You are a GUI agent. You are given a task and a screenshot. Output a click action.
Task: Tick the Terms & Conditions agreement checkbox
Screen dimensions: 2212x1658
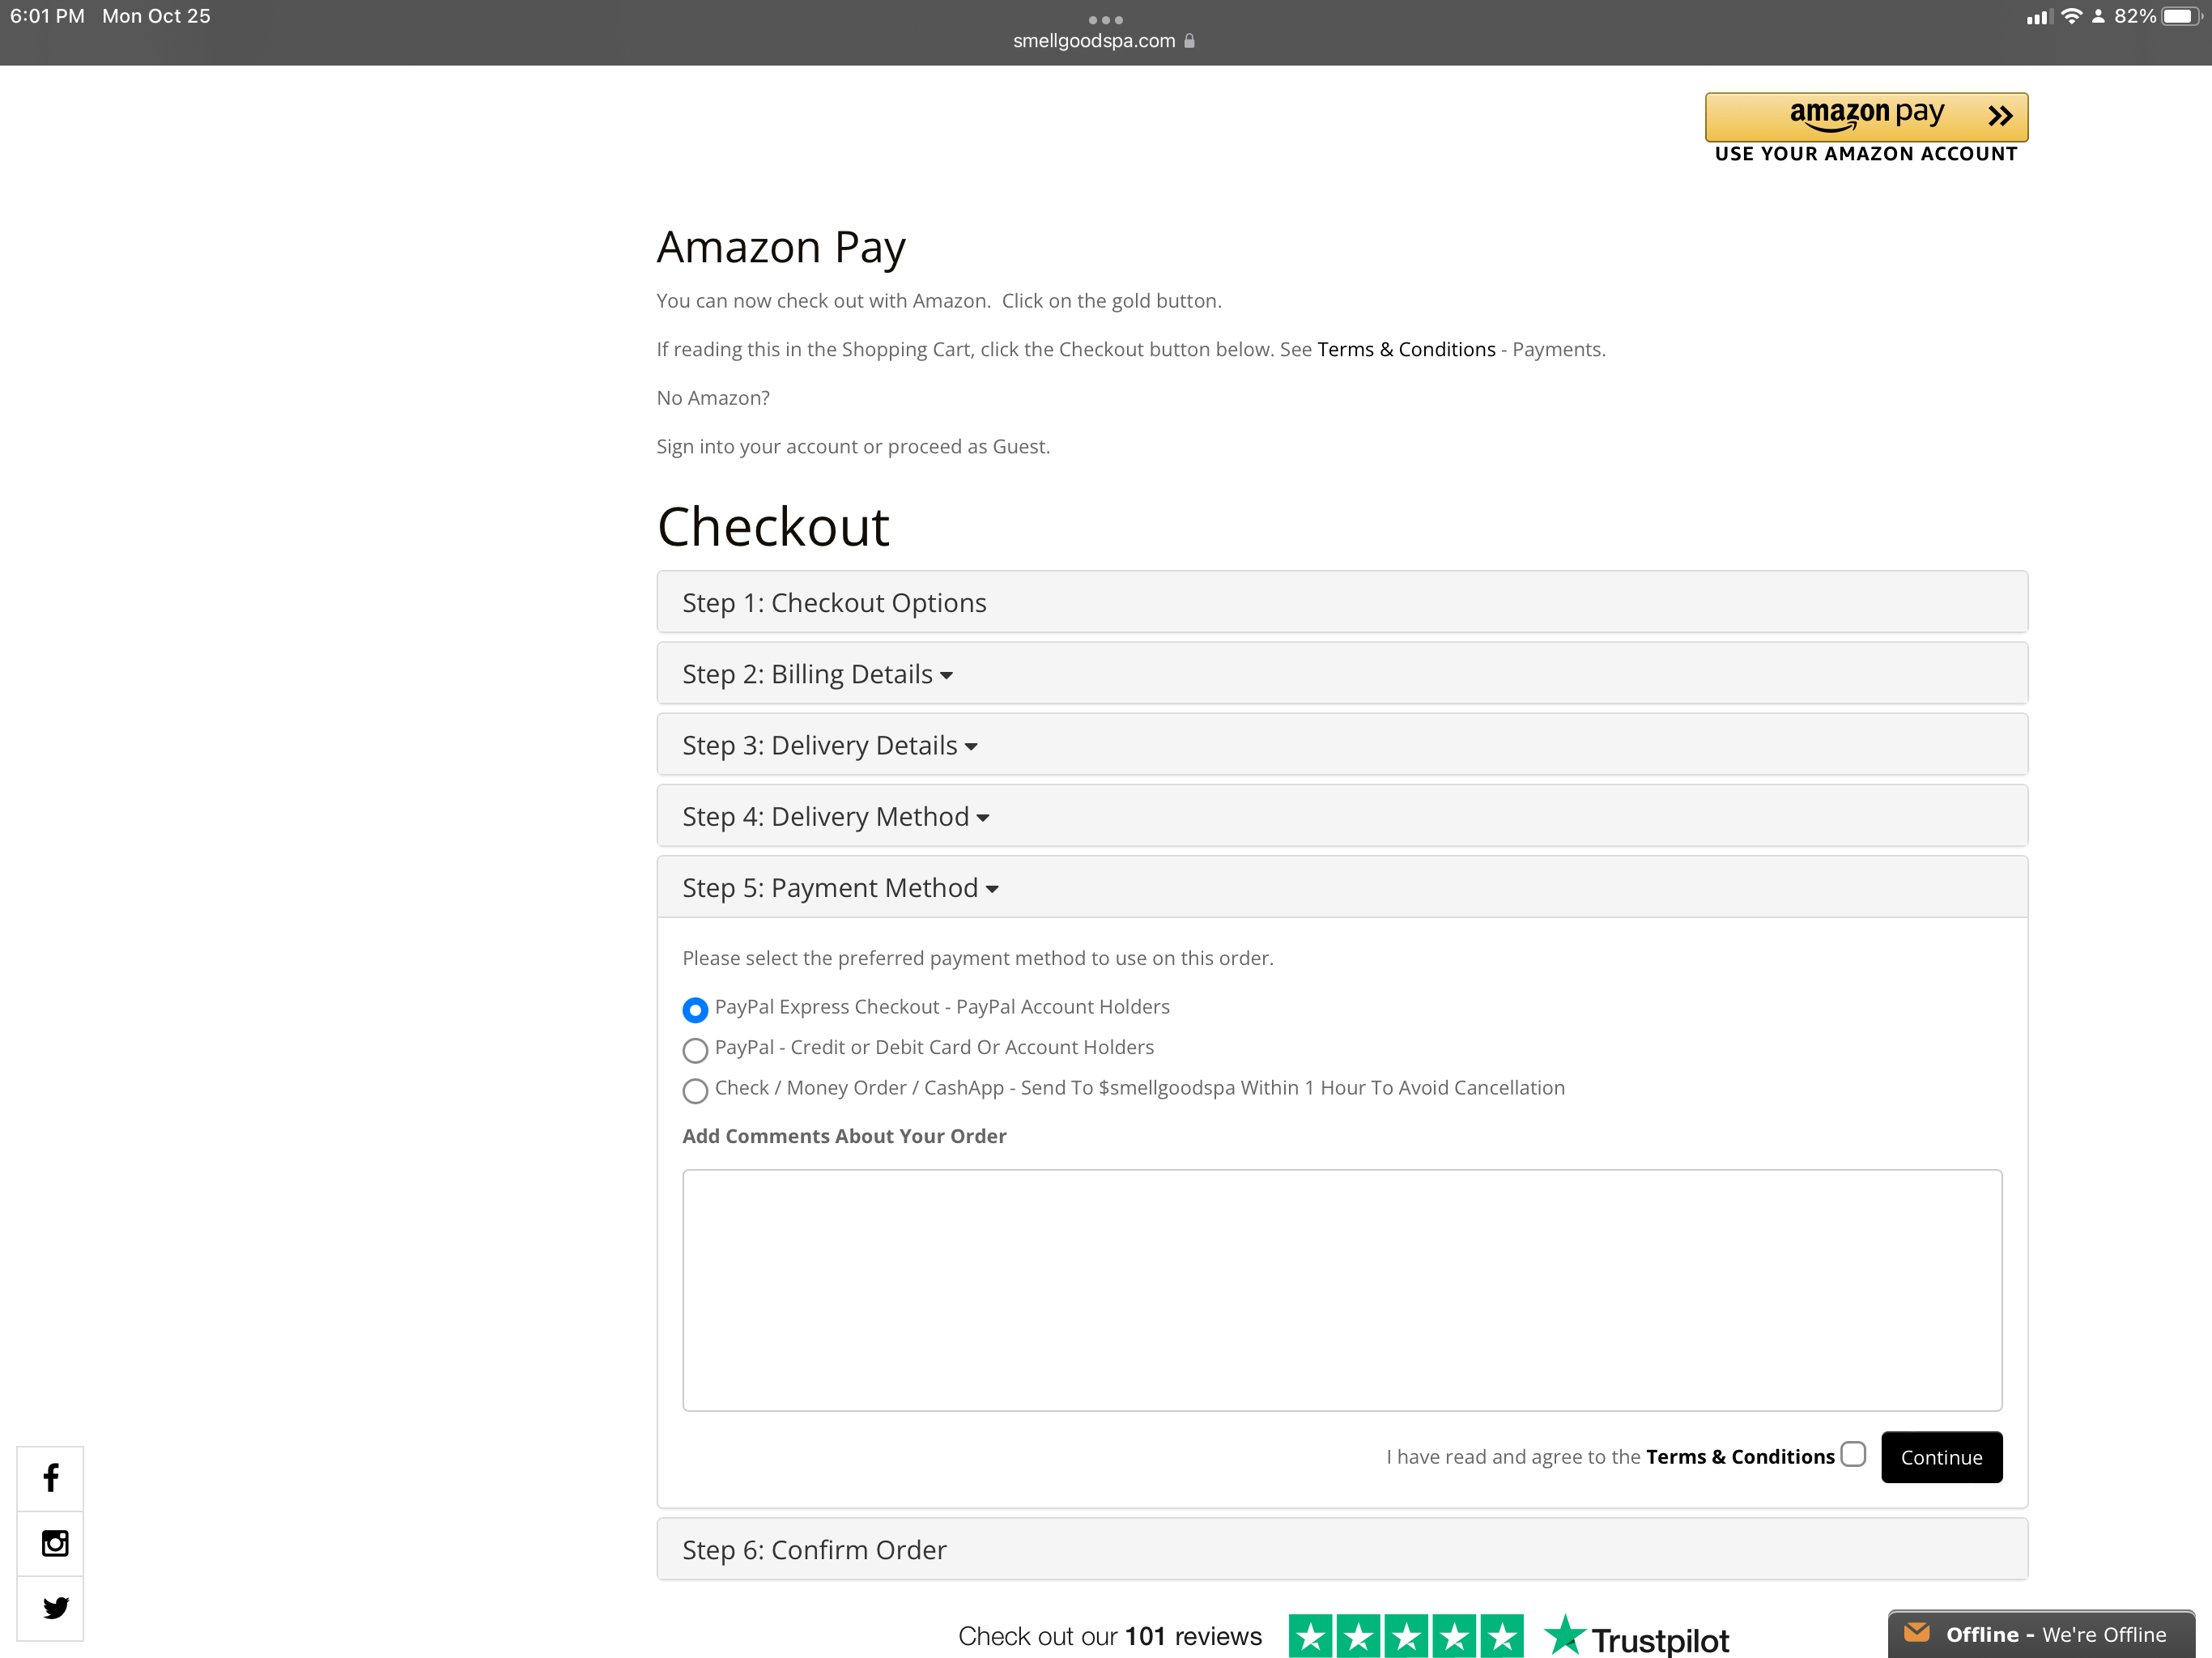1853,1453
